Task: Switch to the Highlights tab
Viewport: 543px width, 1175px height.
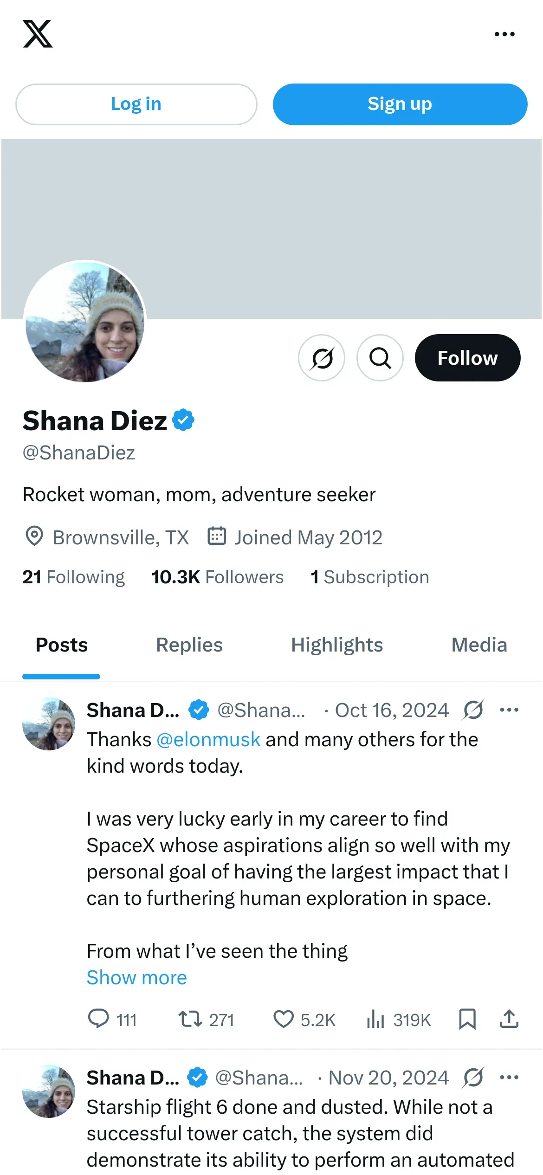Action: [337, 645]
